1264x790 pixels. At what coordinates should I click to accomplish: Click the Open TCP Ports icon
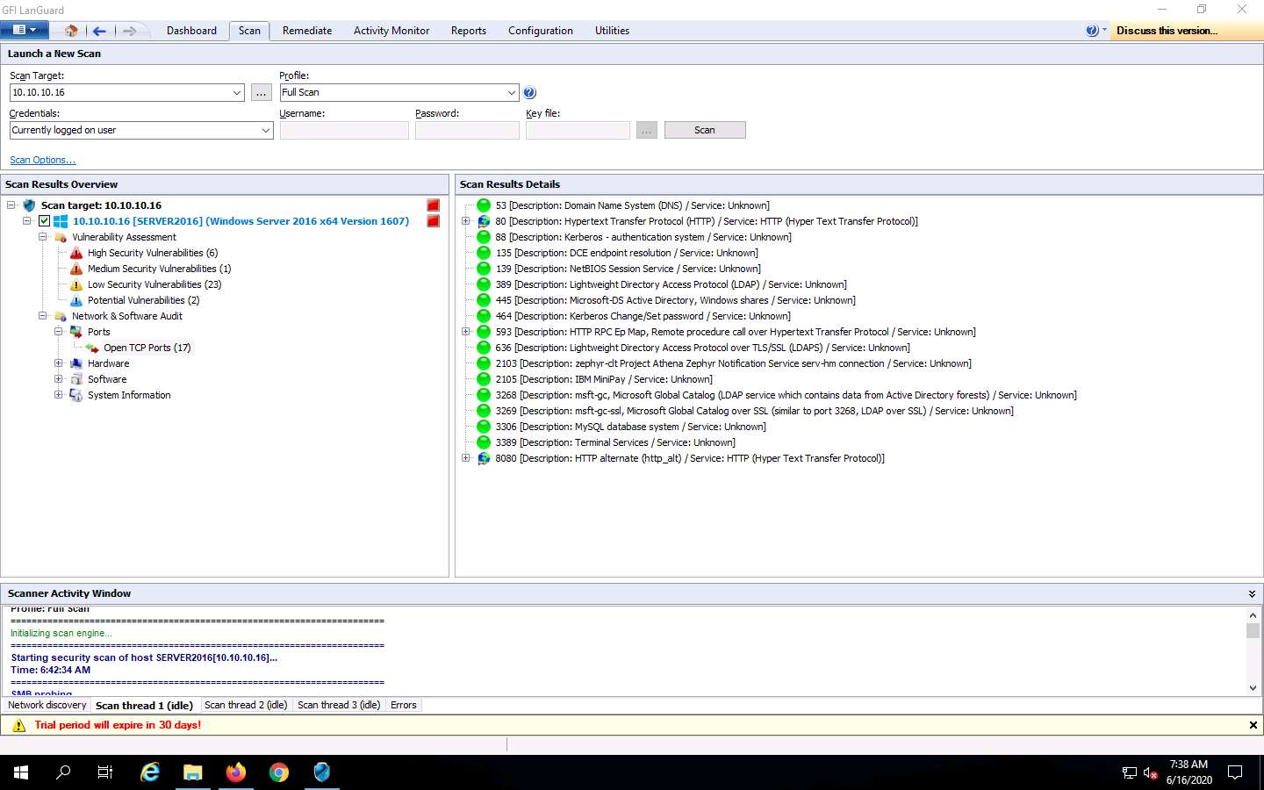tap(92, 348)
